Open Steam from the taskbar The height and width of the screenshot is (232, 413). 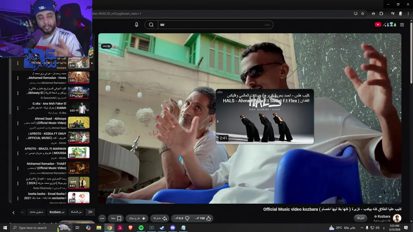(x=162, y=228)
